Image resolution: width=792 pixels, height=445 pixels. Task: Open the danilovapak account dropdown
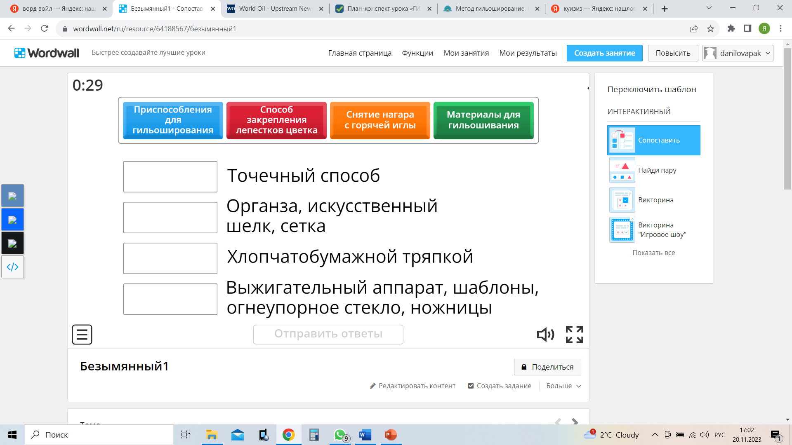[x=738, y=53]
